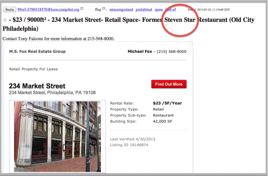The height and width of the screenshot is (176, 268).
Task: Star this listing as a favorite
Action: click(x=5, y=20)
